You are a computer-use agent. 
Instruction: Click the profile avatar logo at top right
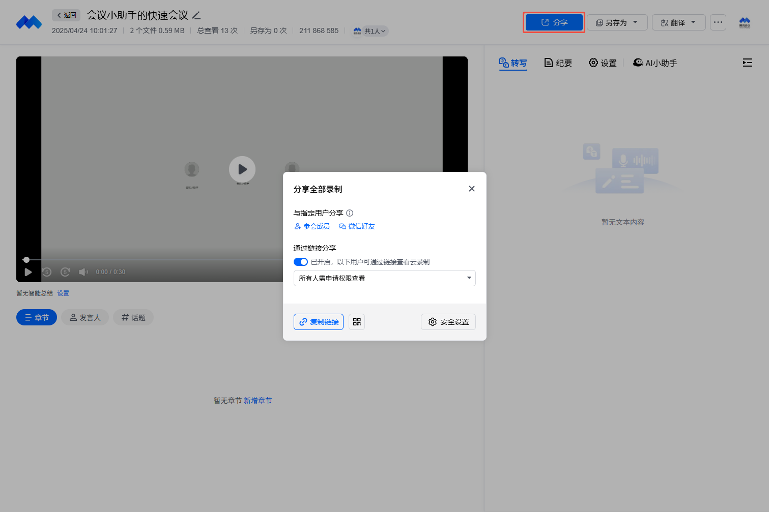pos(745,22)
